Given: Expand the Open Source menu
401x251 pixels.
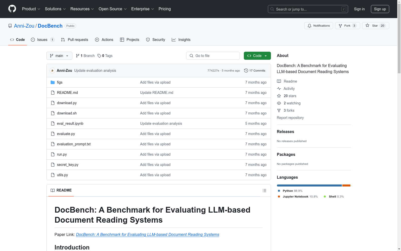Looking at the screenshot, I should click(113, 9).
